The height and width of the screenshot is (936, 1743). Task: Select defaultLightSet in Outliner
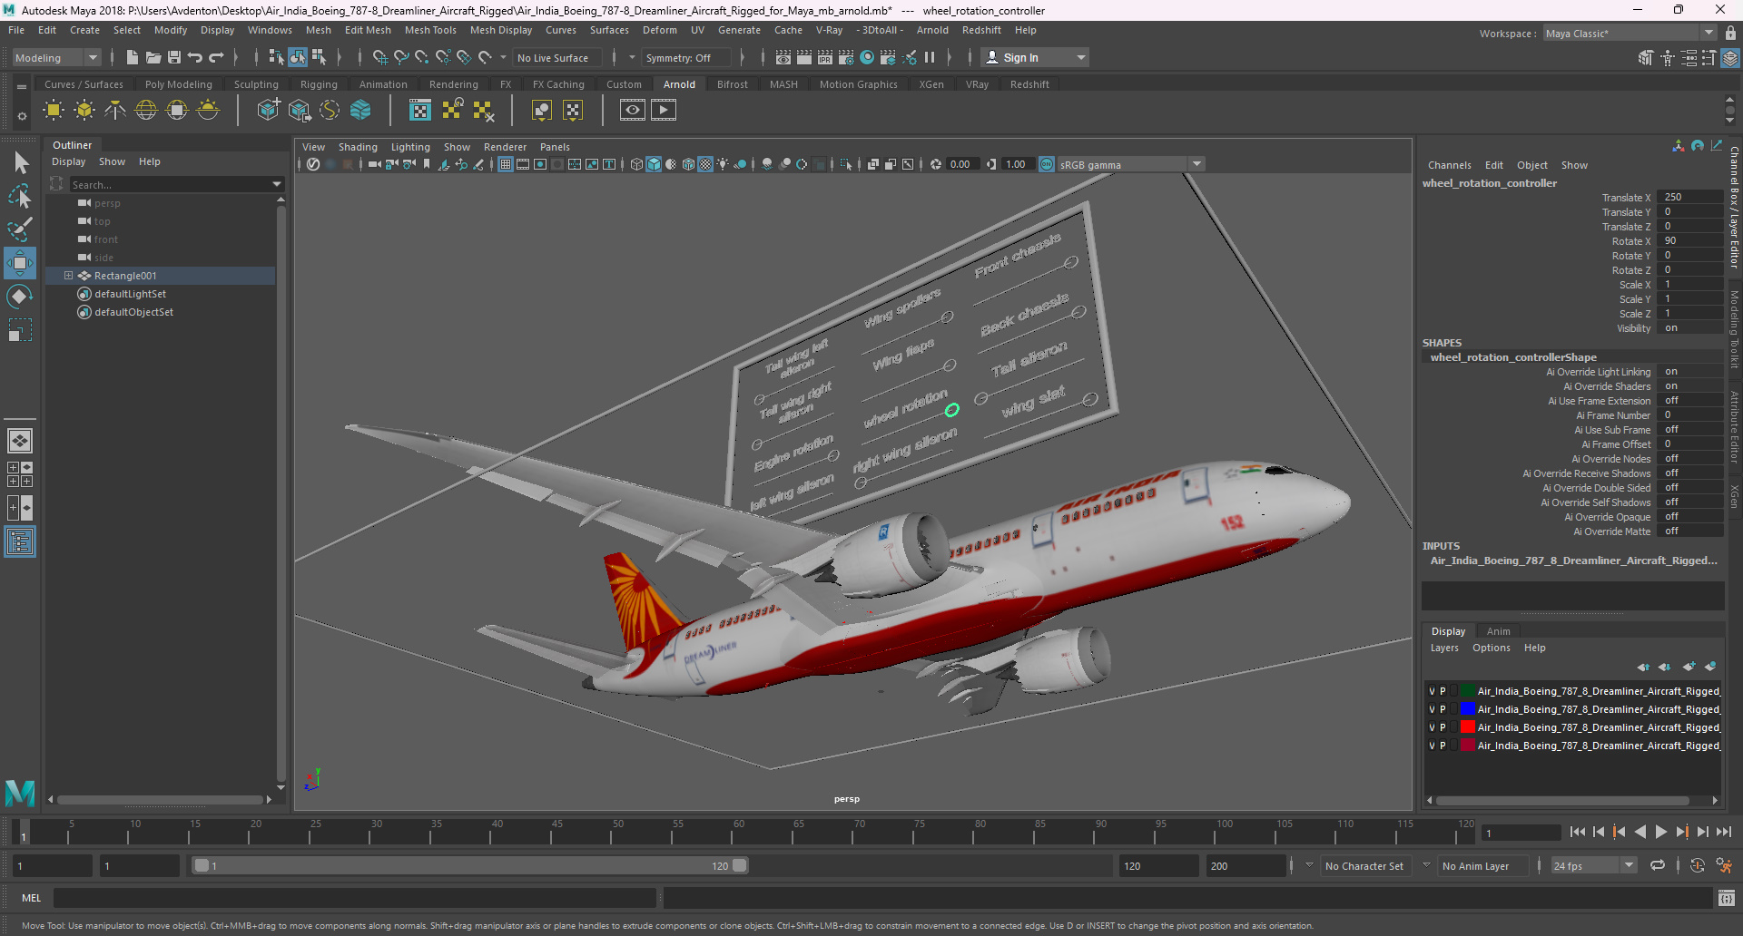click(x=130, y=294)
